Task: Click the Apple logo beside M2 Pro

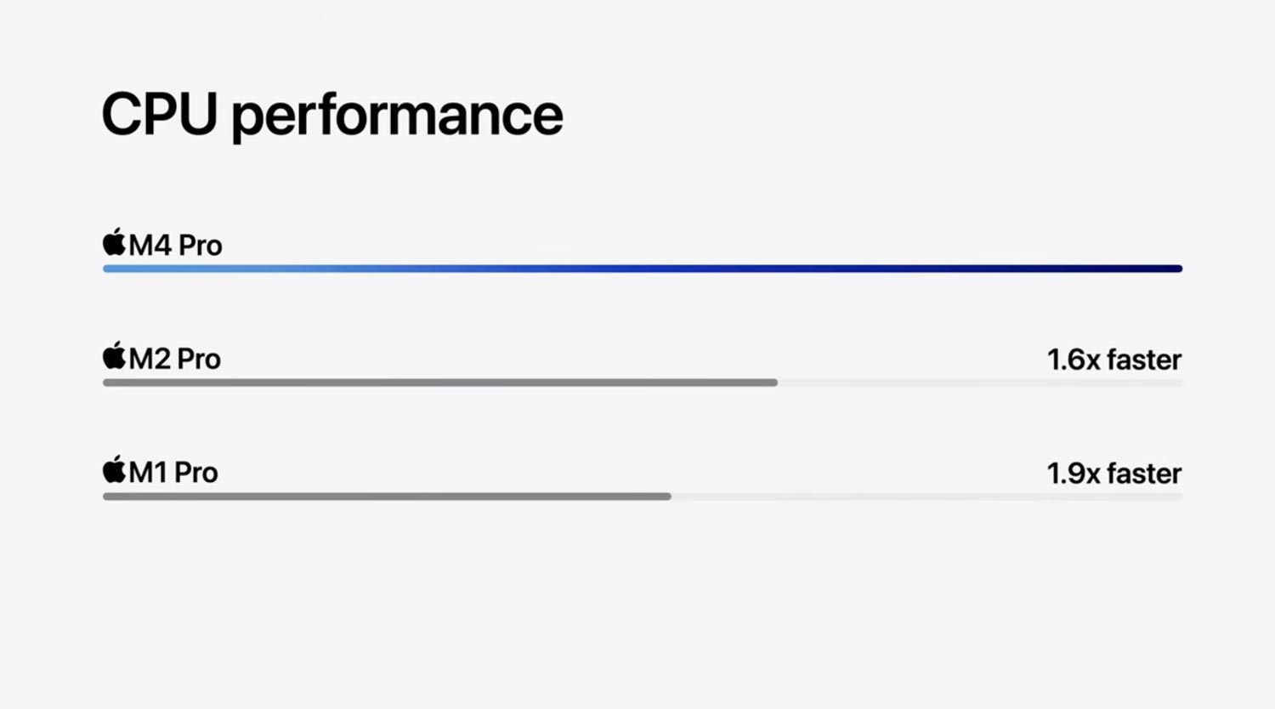Action: click(x=114, y=355)
